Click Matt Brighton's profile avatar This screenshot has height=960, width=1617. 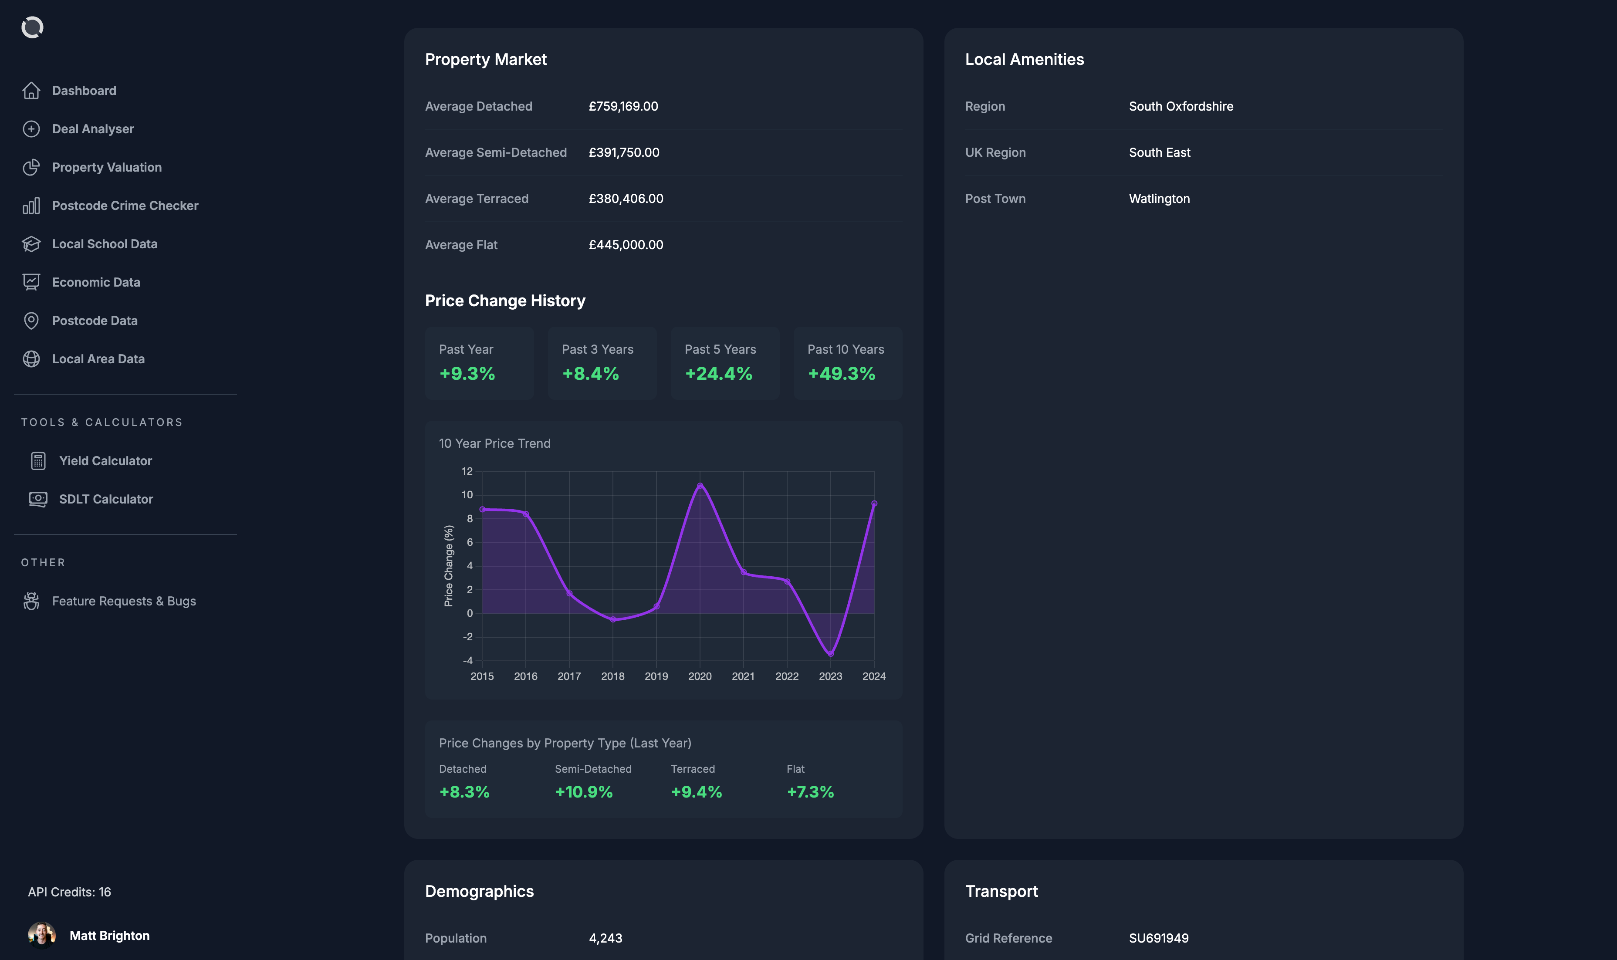41,936
